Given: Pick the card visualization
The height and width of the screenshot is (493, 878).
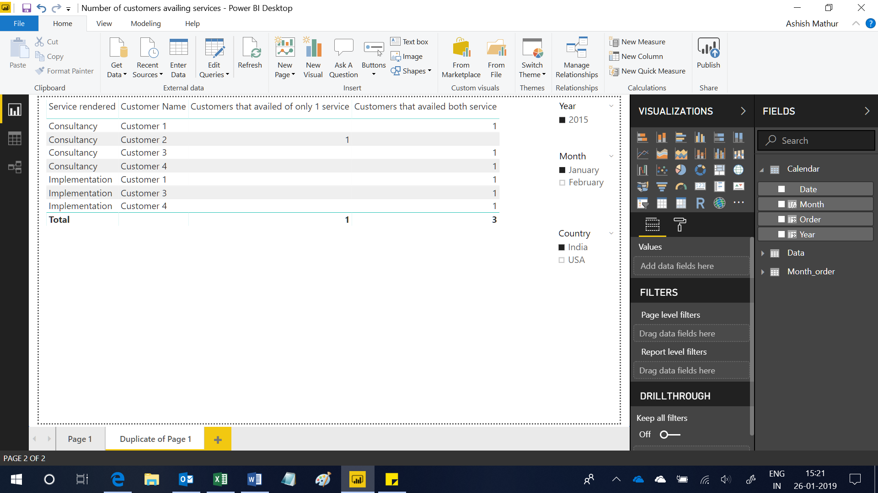Looking at the screenshot, I should pos(700,187).
